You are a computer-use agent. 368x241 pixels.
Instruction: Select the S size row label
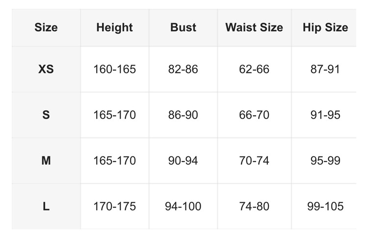click(x=46, y=115)
